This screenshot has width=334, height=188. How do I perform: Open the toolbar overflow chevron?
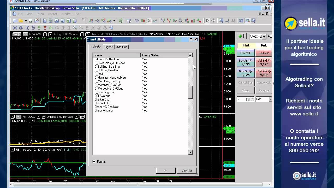coord(83,19)
